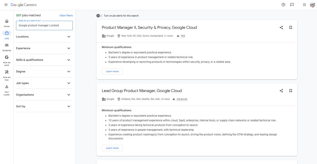Share the Product Manager II job
The height and width of the screenshot is (164, 317).
[x=281, y=27]
